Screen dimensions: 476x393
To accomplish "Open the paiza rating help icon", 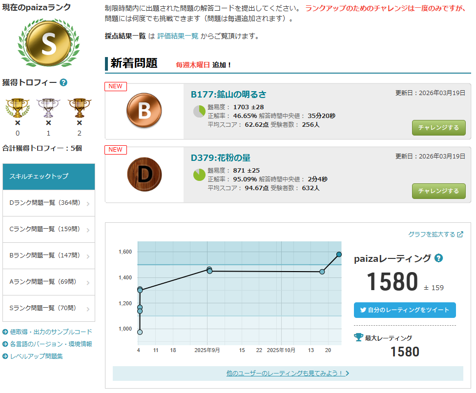I will pos(439,258).
